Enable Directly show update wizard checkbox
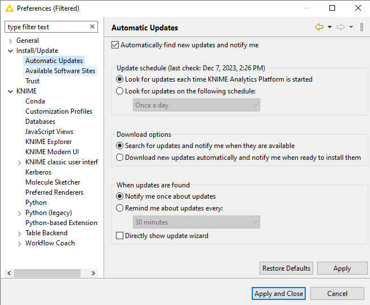 click(119, 236)
